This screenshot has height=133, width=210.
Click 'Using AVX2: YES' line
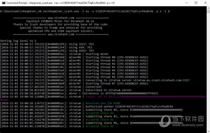point(47,51)
